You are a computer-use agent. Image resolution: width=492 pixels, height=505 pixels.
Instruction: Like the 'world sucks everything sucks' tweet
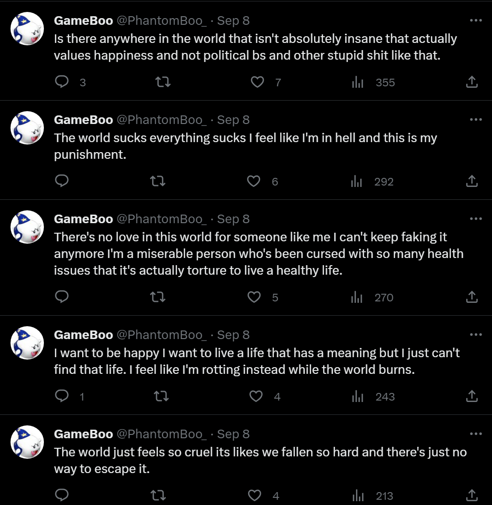(253, 181)
